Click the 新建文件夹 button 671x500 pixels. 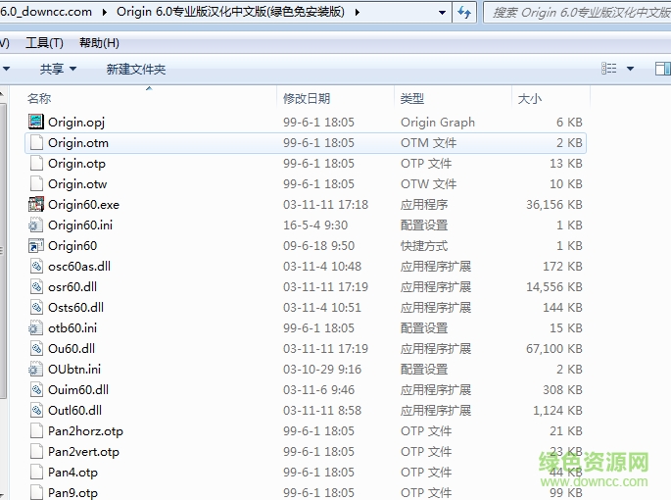coord(136,69)
